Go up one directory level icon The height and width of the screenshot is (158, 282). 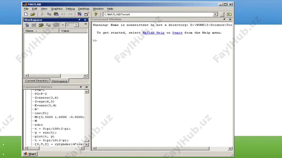click(x=229, y=14)
